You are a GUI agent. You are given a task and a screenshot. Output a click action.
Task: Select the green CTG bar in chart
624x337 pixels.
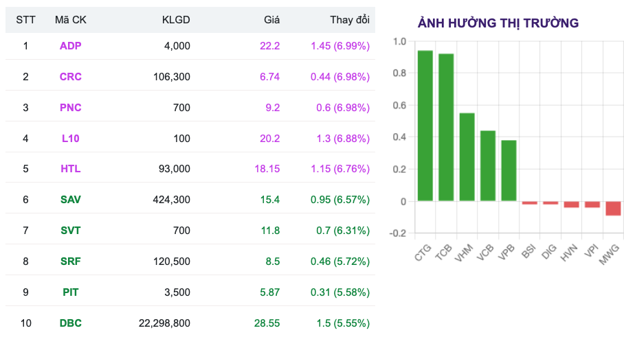pyautogui.click(x=425, y=126)
